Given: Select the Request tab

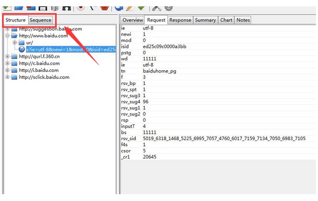Looking at the screenshot, I should [x=156, y=20].
